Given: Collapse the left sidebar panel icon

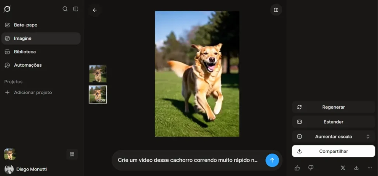Looking at the screenshot, I should click(76, 9).
